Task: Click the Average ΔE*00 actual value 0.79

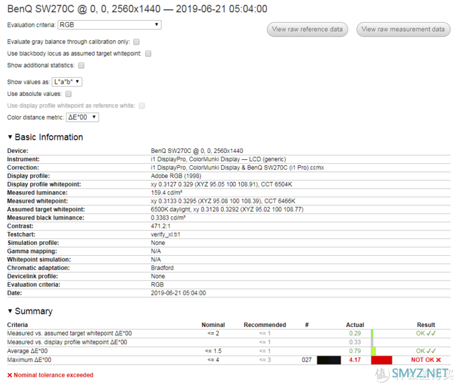Action: pos(355,351)
